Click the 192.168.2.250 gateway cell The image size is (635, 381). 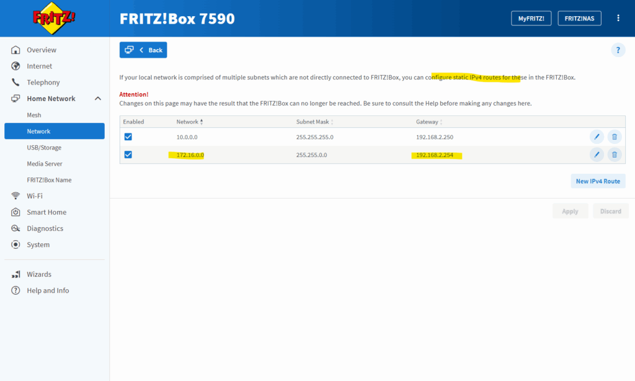pyautogui.click(x=435, y=137)
